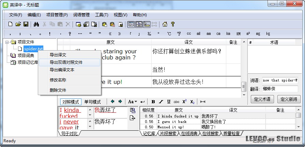Click the 定义术语 button
305x147 pixels.
[x=262, y=99]
